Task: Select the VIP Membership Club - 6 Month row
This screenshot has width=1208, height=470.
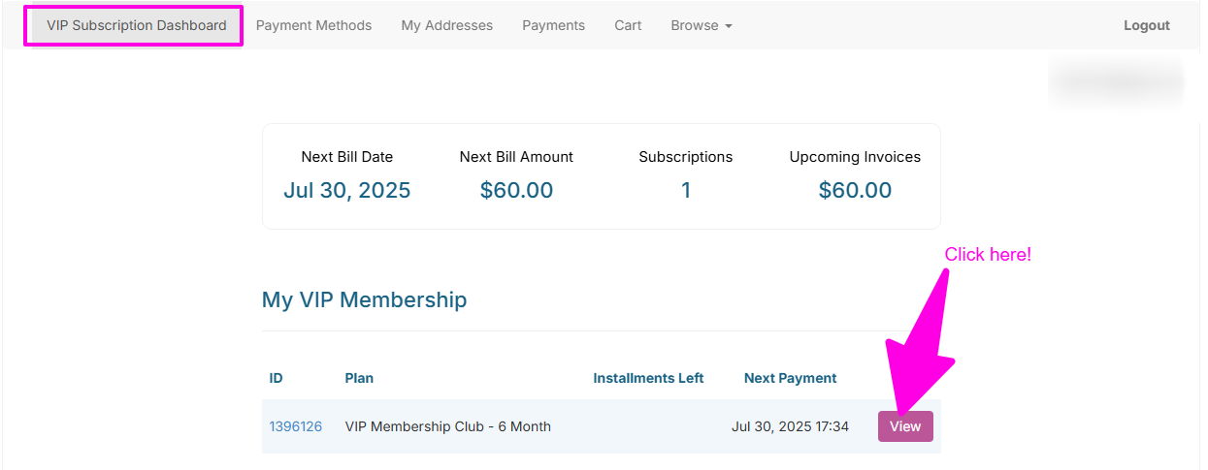Action: 447,426
